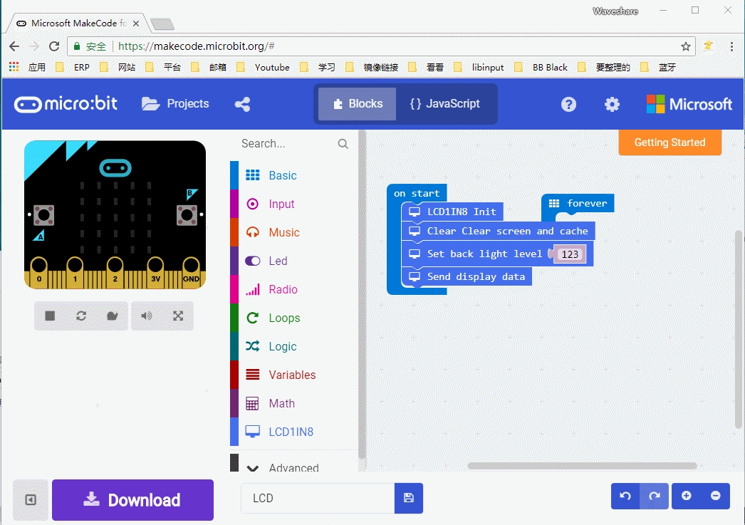Toggle slow-motion snail mode

tap(112, 316)
